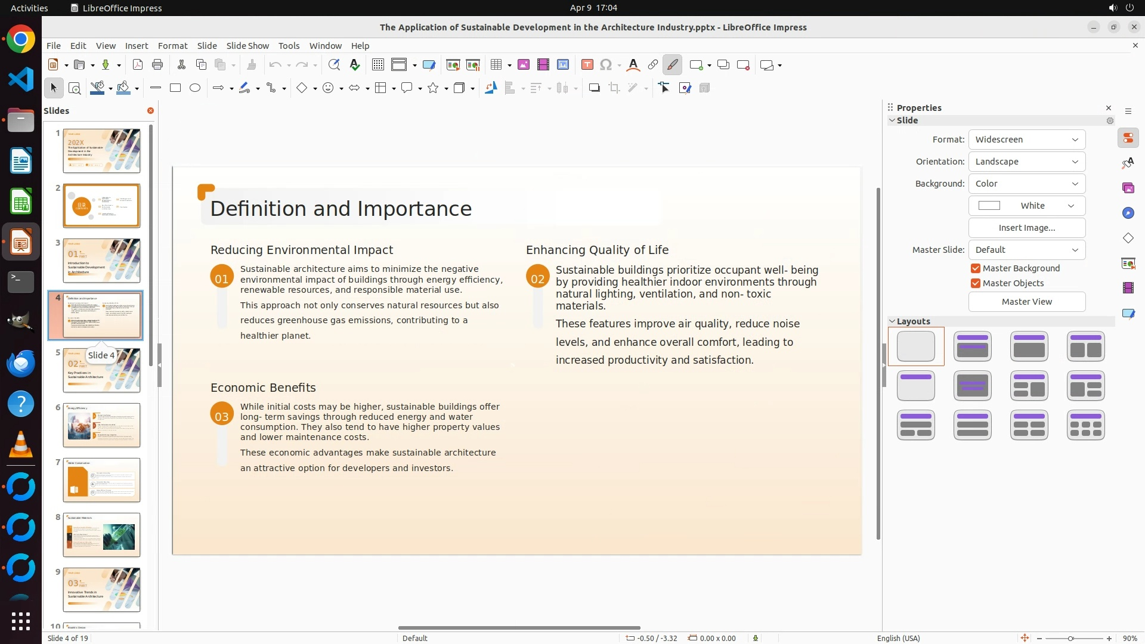
Task: Select the Ellipse drawing tool
Action: [195, 88]
